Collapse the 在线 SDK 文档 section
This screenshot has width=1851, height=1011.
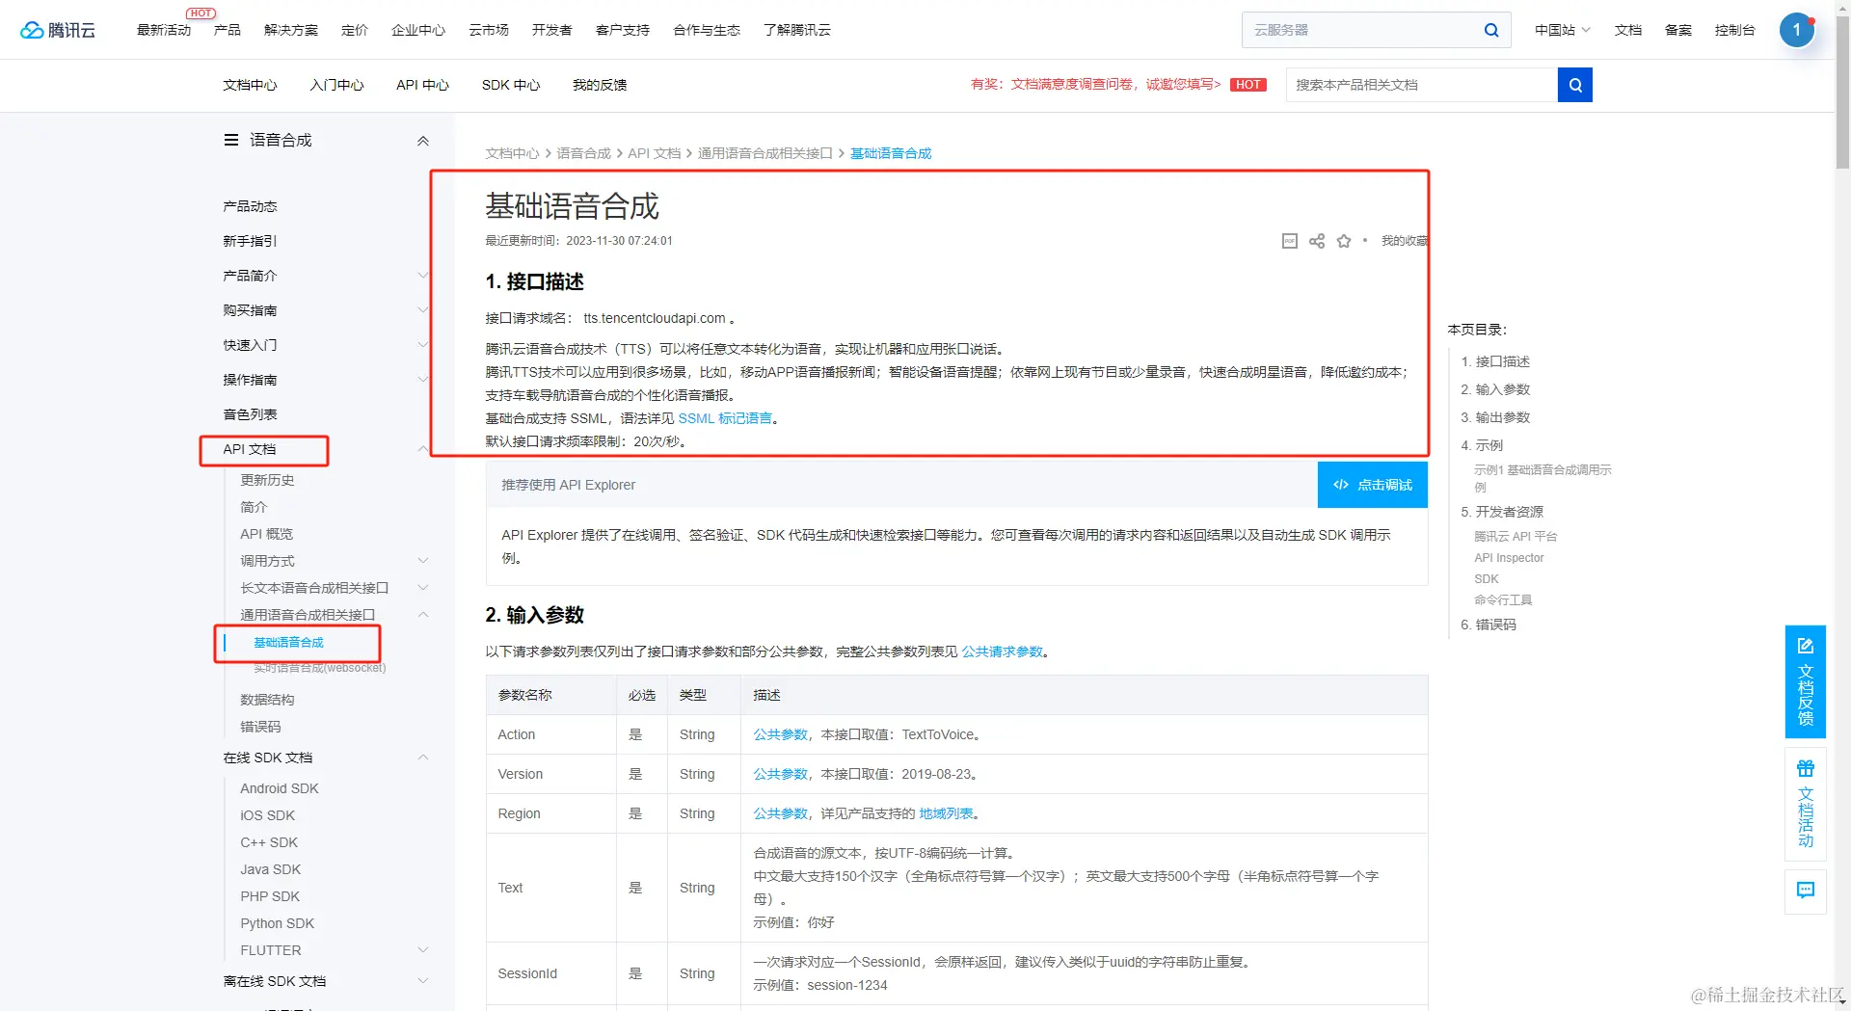[422, 758]
